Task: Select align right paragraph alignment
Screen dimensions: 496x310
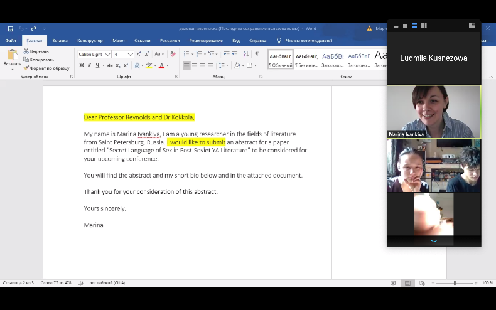Action: point(202,65)
